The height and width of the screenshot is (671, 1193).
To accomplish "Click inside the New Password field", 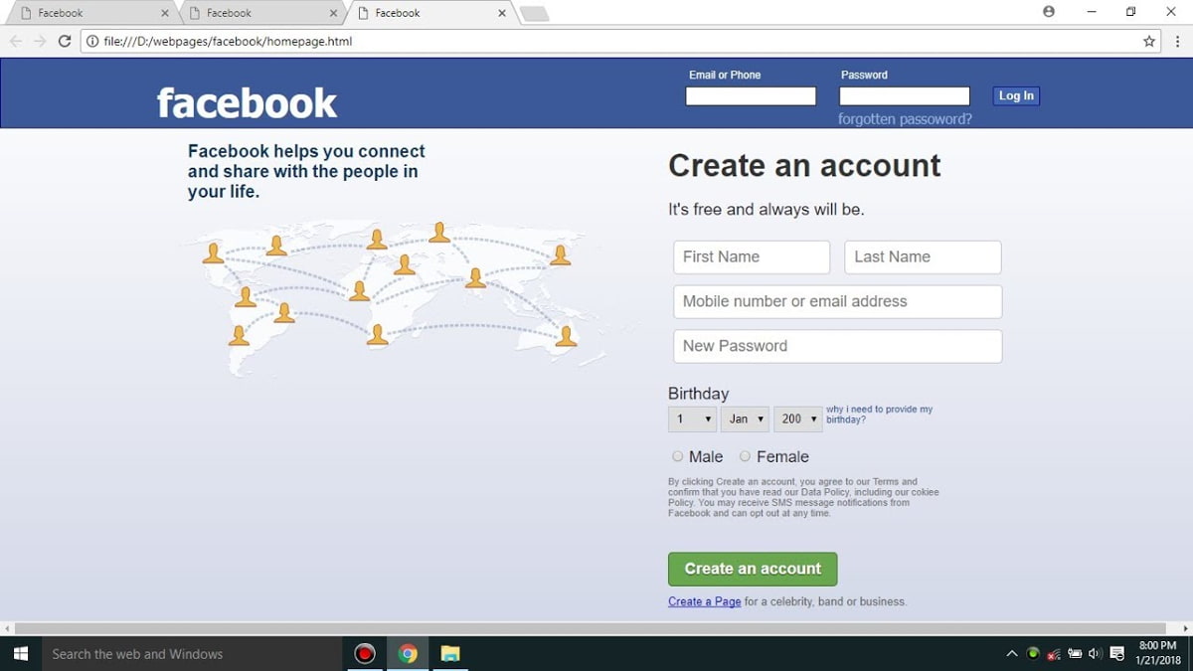I will pos(837,346).
